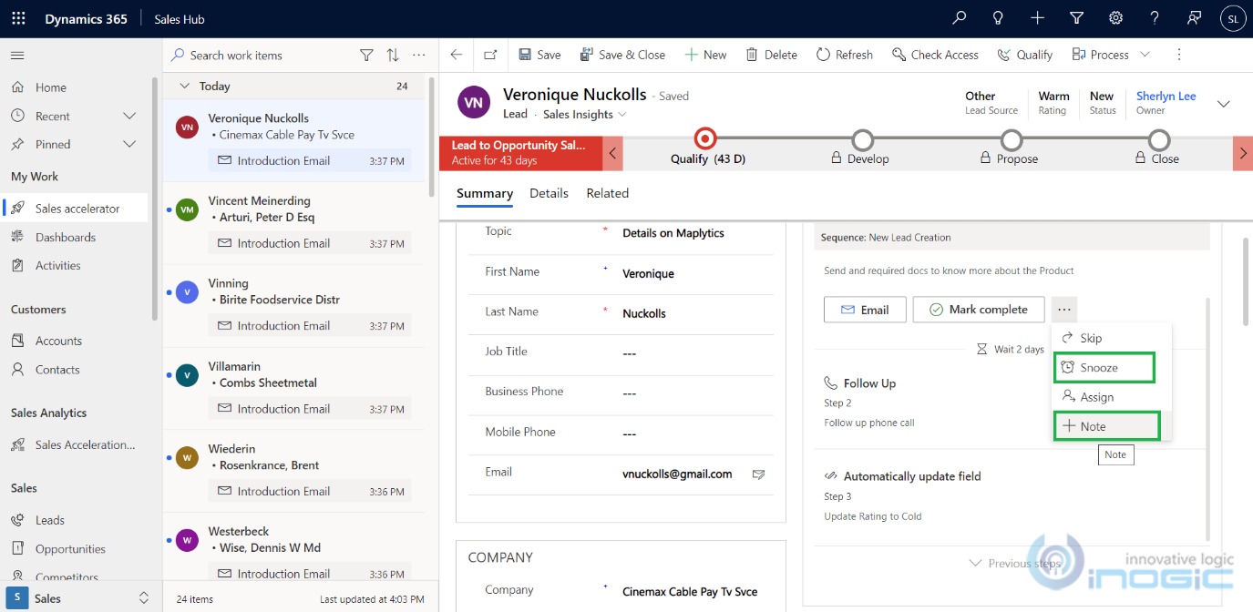Mark the step complete
Image resolution: width=1253 pixels, height=612 pixels.
(978, 310)
